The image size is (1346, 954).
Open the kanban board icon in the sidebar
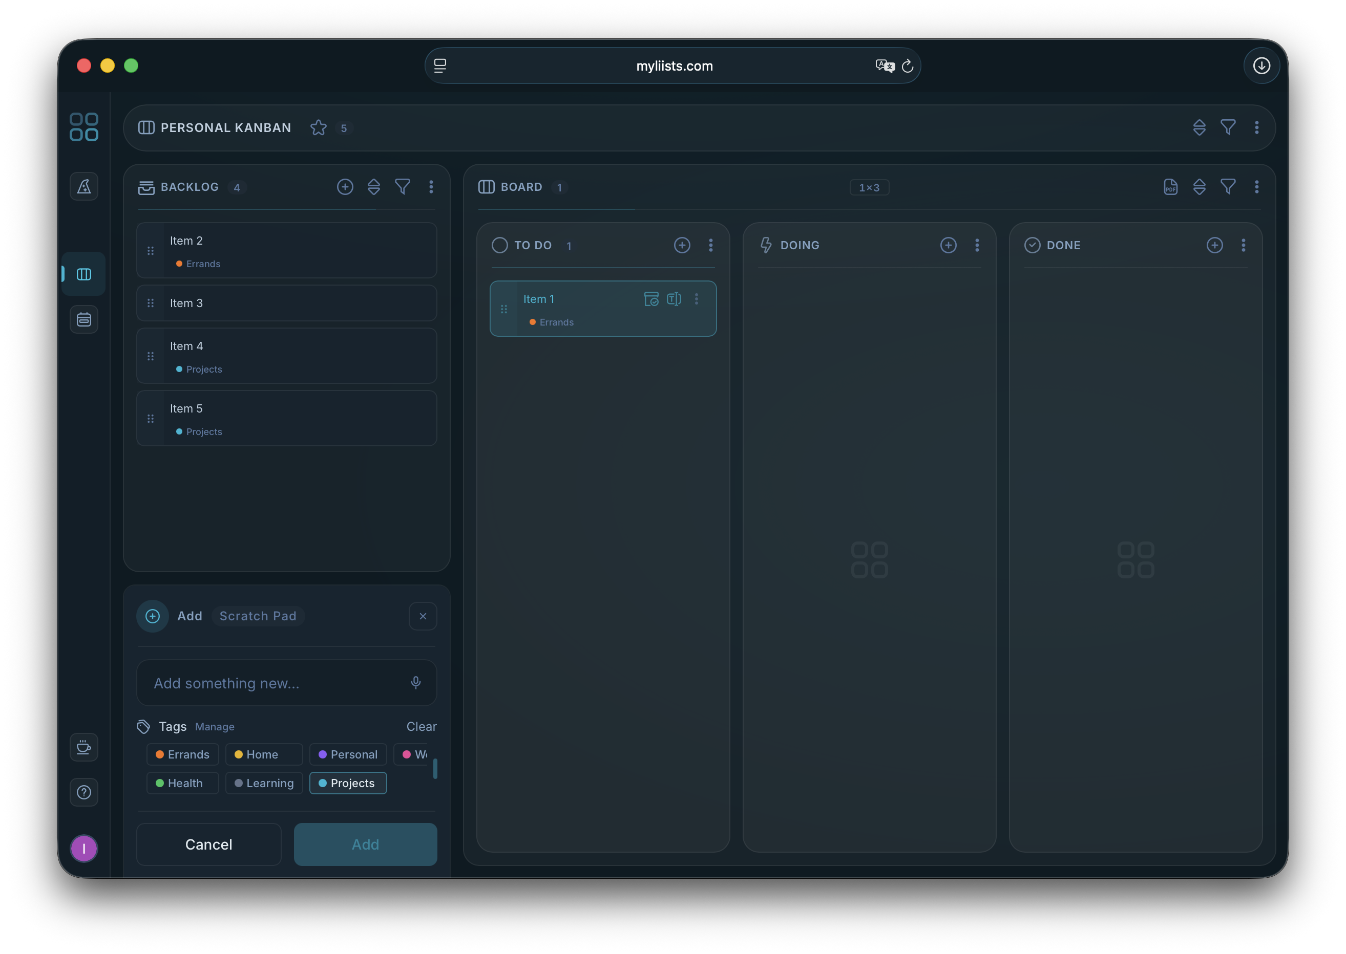[84, 274]
